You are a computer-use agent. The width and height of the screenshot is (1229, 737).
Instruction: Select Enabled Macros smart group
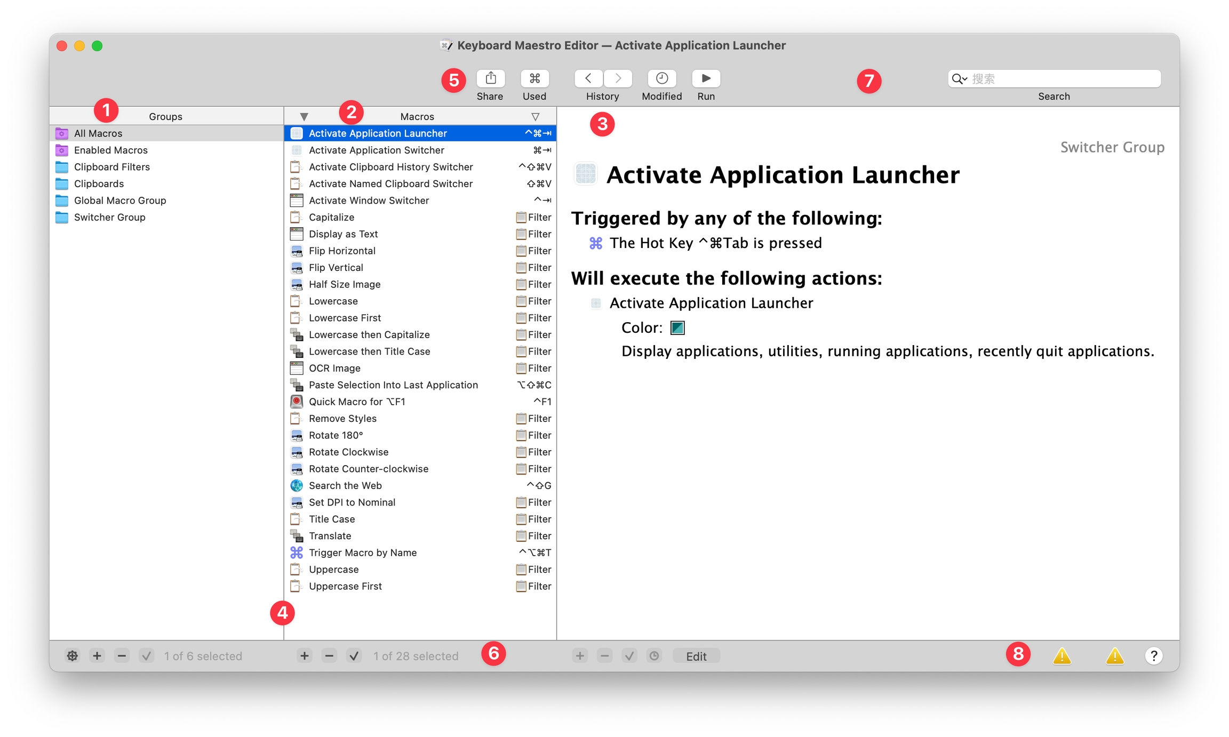166,150
